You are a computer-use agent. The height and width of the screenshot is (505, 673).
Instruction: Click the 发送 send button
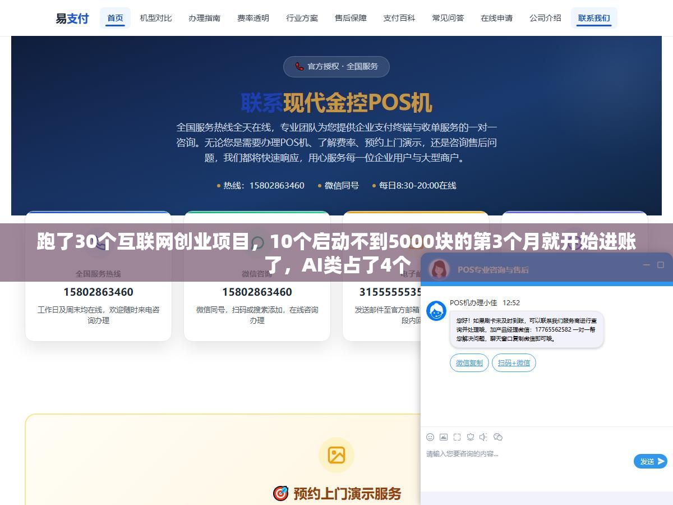651,461
